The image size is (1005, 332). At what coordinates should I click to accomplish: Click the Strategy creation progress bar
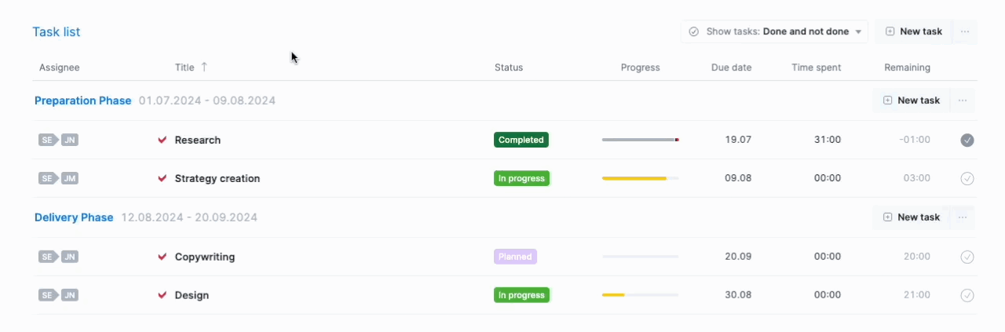coord(640,178)
